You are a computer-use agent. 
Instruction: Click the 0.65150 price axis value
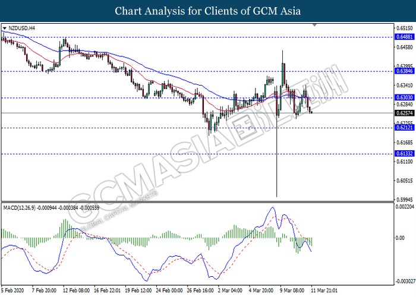[x=405, y=28]
